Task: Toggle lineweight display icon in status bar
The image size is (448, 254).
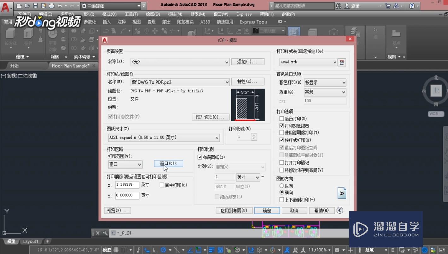Action: (212, 250)
